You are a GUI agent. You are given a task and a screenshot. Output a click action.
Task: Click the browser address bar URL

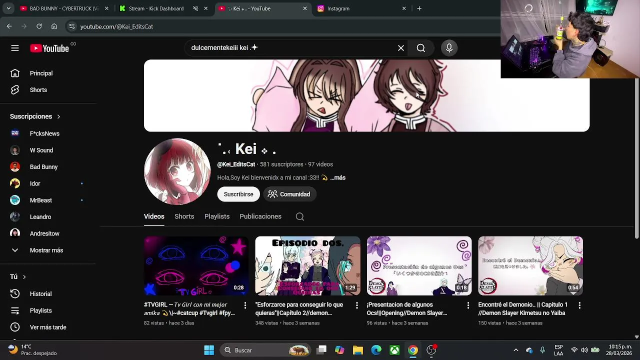pos(116,26)
